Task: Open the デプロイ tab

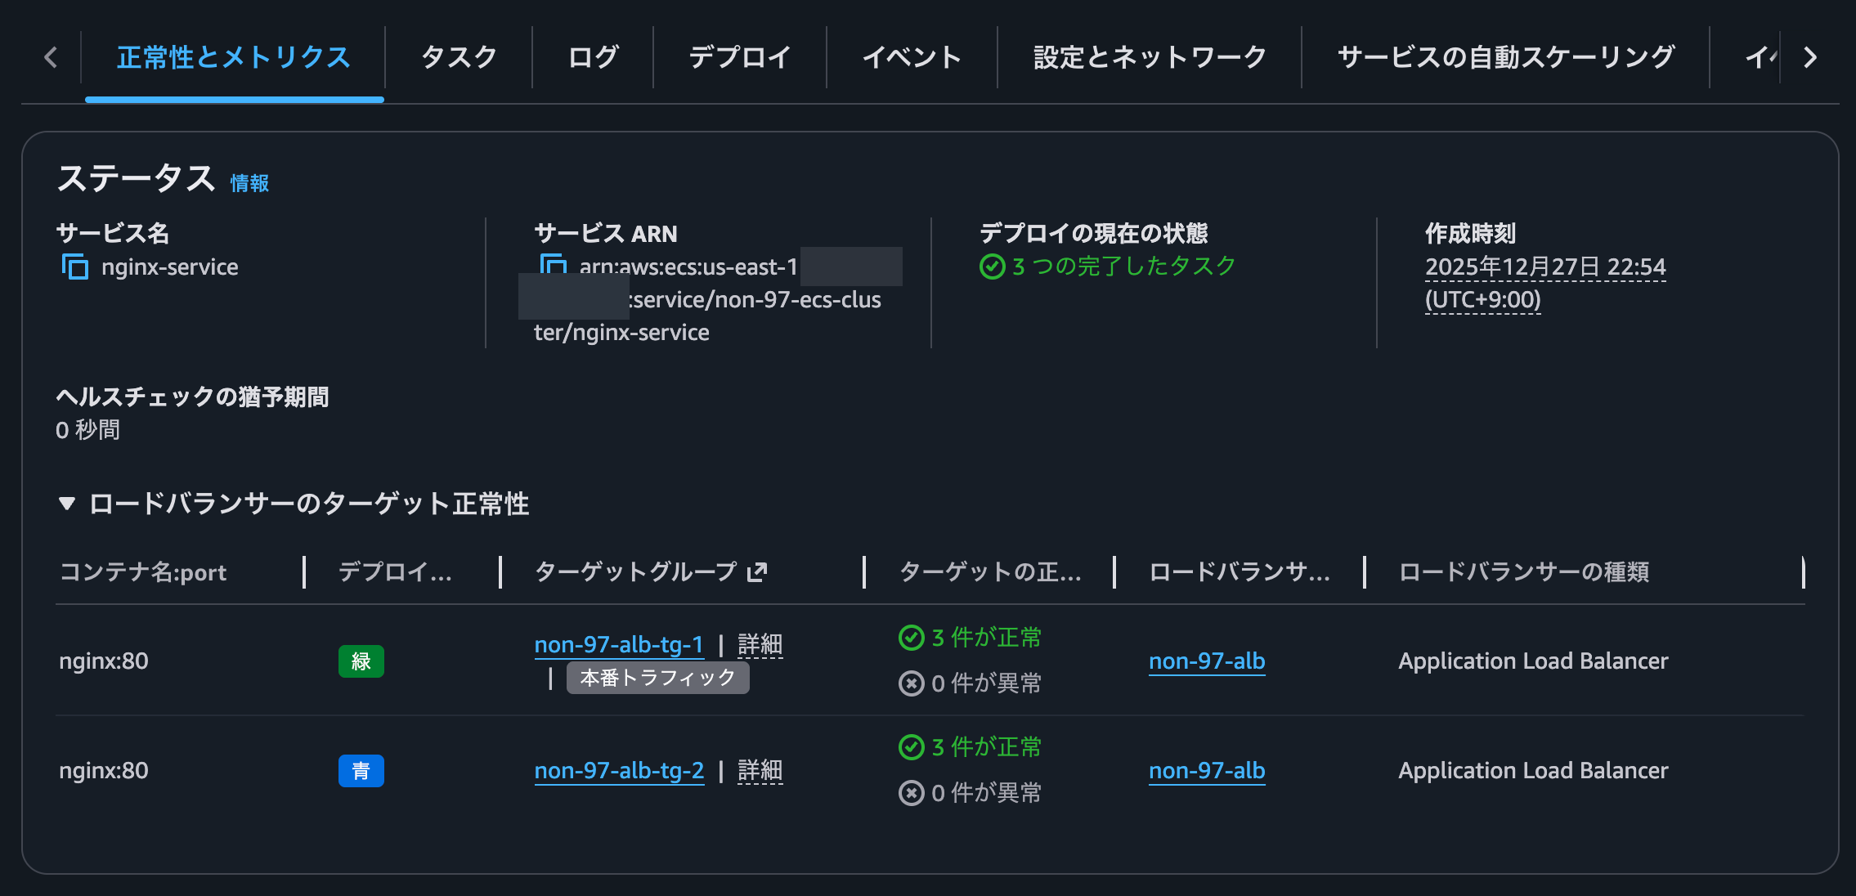Action: 740,57
